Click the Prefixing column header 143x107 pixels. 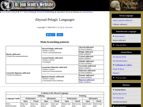point(83,96)
